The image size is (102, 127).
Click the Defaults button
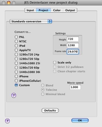[x=50, y=110]
